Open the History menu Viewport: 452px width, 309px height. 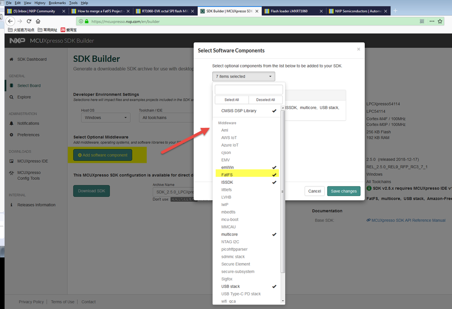[x=40, y=3]
